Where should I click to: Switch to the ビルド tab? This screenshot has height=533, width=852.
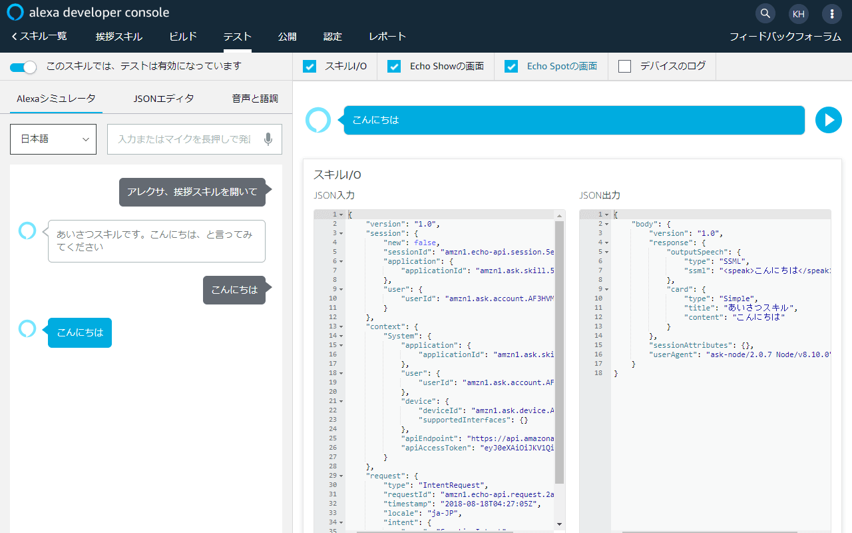pos(183,37)
